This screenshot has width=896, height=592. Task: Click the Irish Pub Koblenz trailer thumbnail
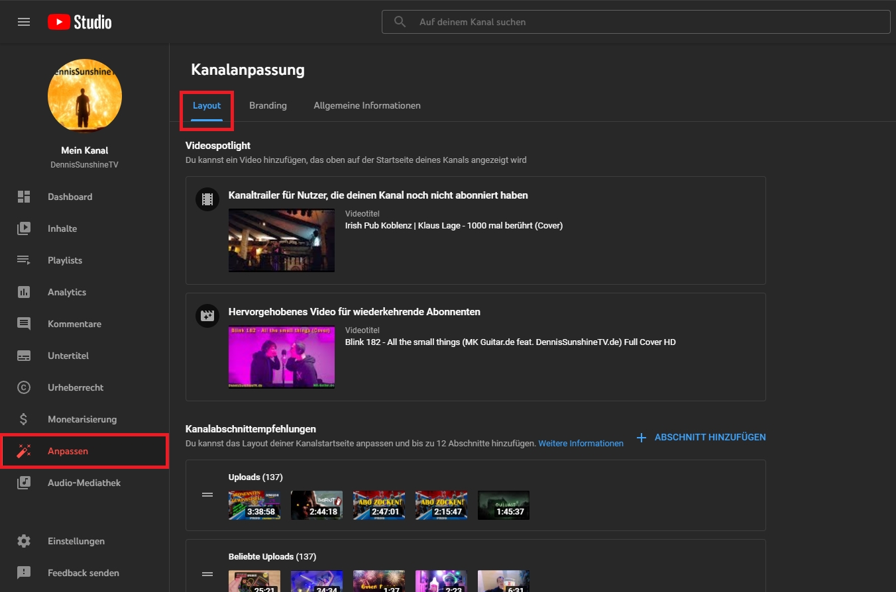pyautogui.click(x=281, y=240)
